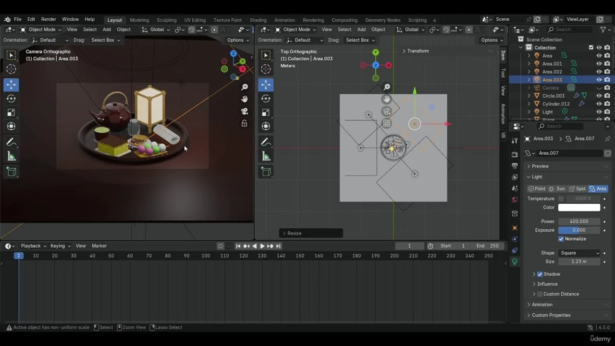Open Drag Select Box dropdown in Camera Orthographic viewport
This screenshot has height=346, width=615.
tap(106, 40)
